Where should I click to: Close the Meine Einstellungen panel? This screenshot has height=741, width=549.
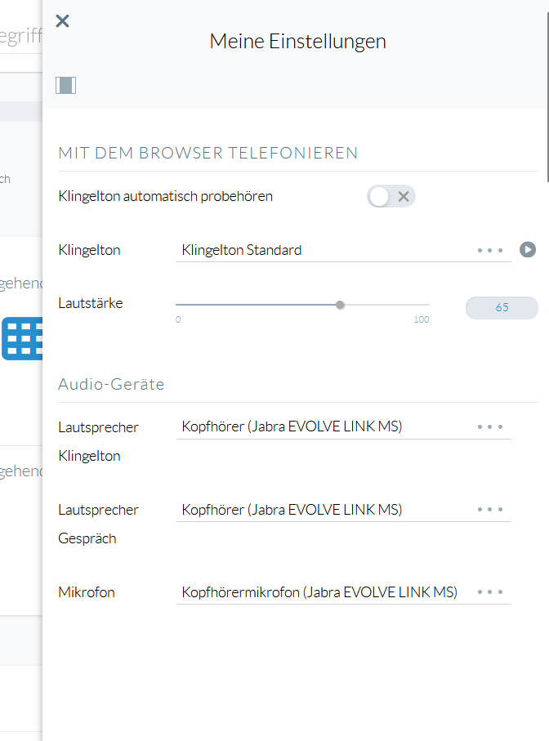[62, 21]
